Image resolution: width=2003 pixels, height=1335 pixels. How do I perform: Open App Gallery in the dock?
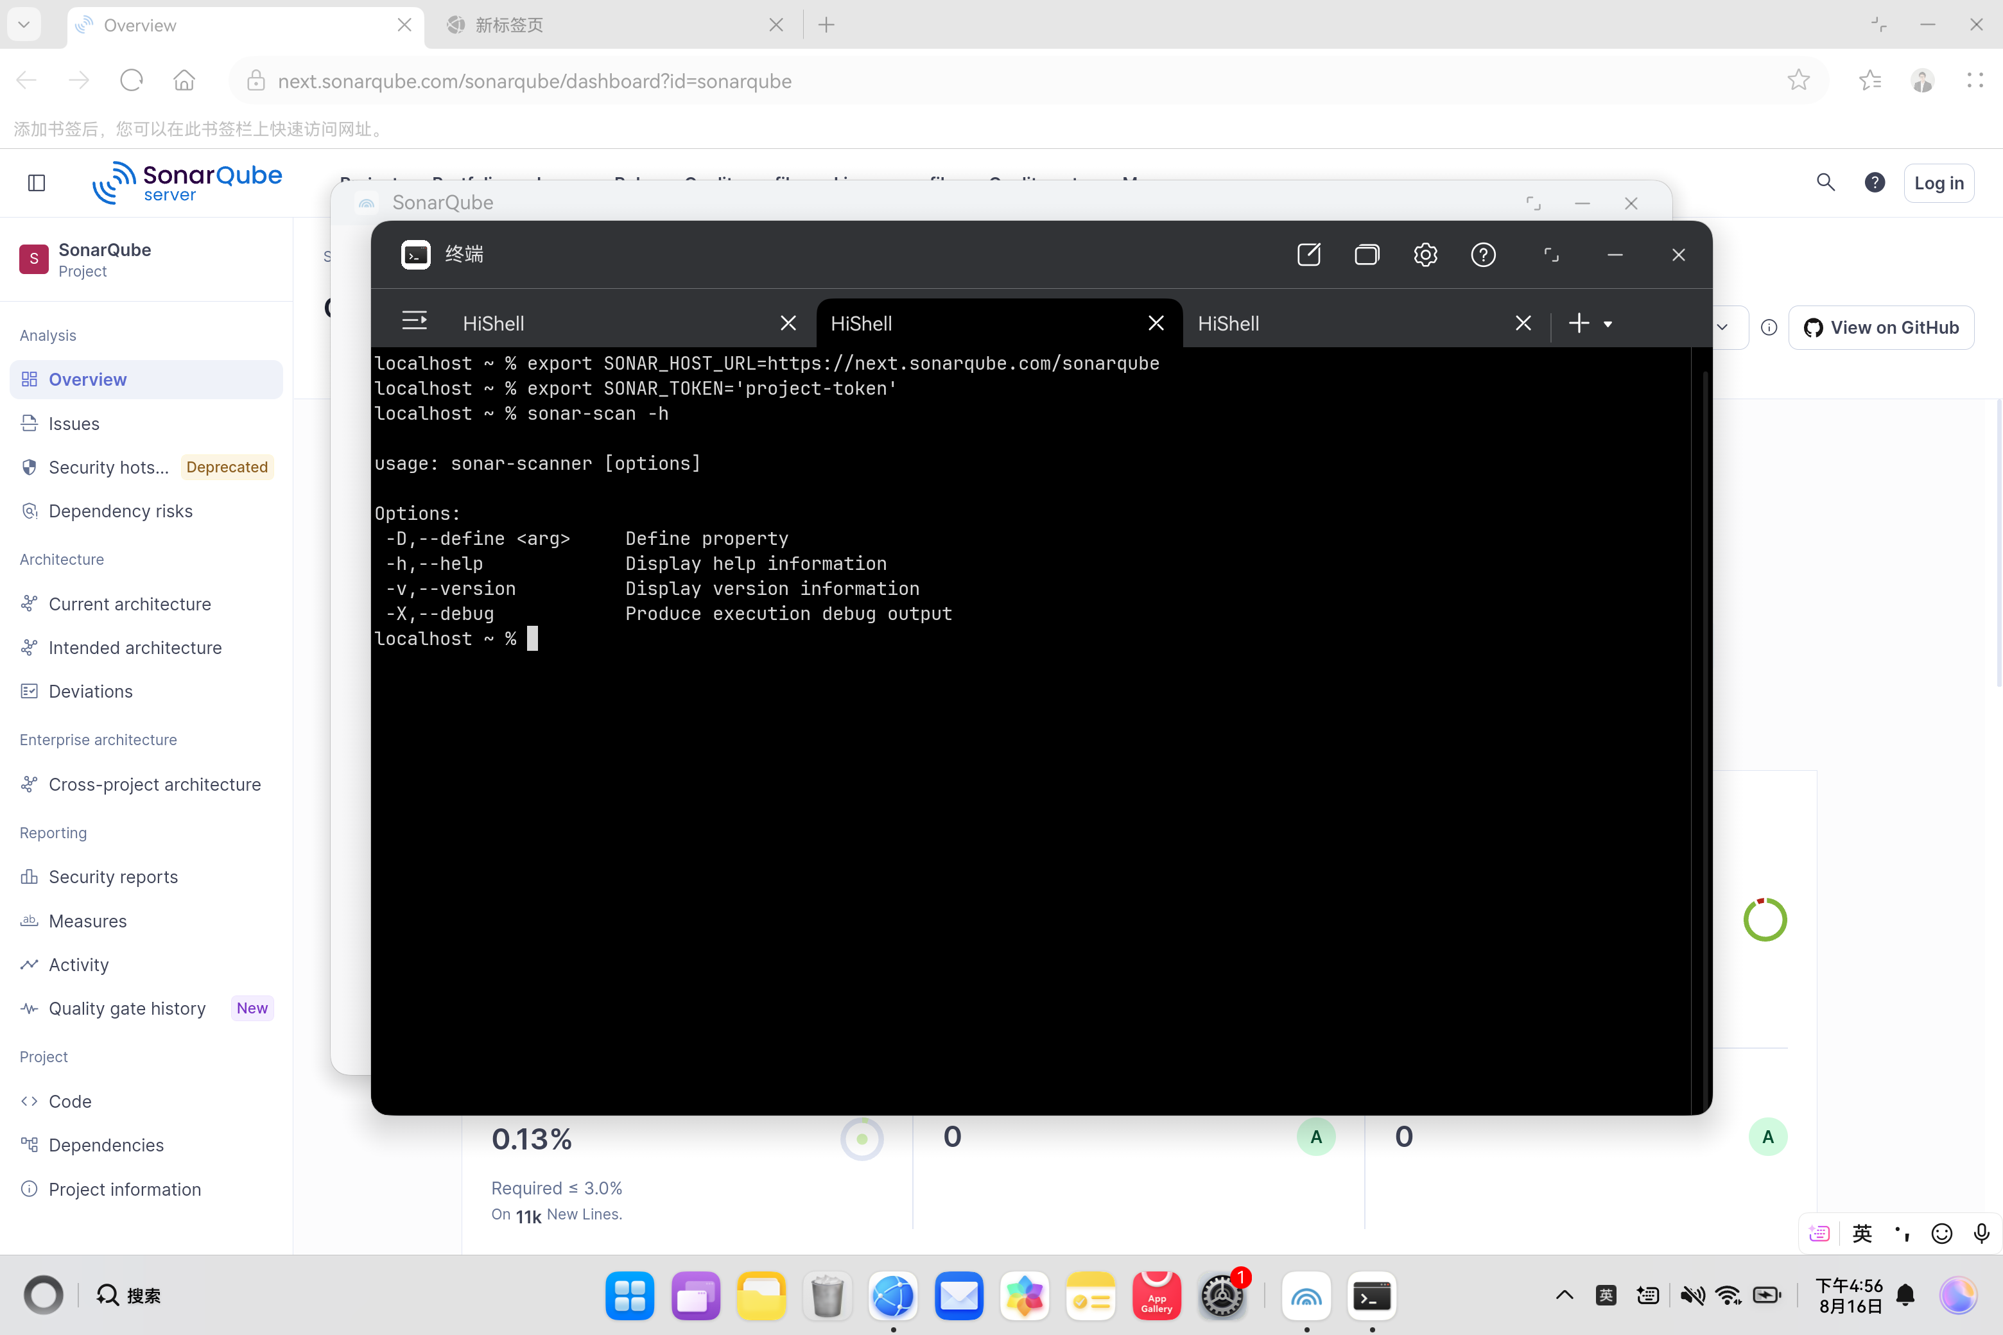coord(1156,1296)
